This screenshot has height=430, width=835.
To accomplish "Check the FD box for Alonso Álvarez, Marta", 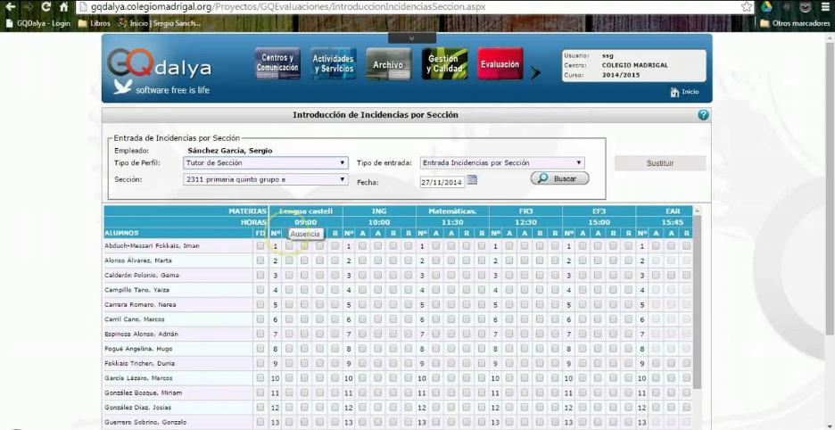I will [260, 260].
